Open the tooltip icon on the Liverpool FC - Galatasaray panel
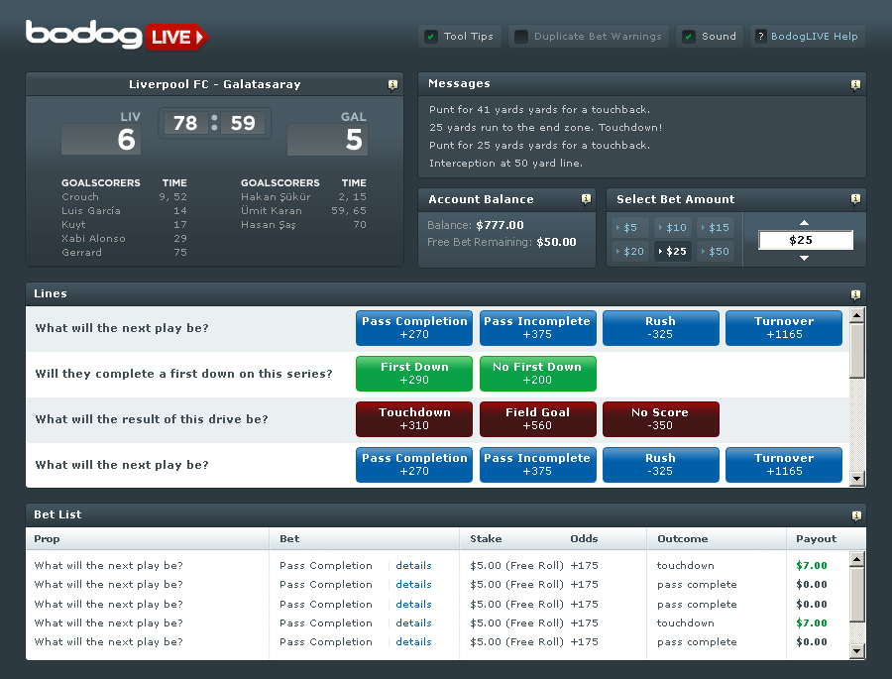The height and width of the screenshot is (679, 892). coord(392,85)
